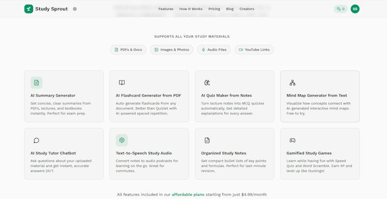Open the SS user avatar menu
387x199 pixels.
pyautogui.click(x=355, y=9)
